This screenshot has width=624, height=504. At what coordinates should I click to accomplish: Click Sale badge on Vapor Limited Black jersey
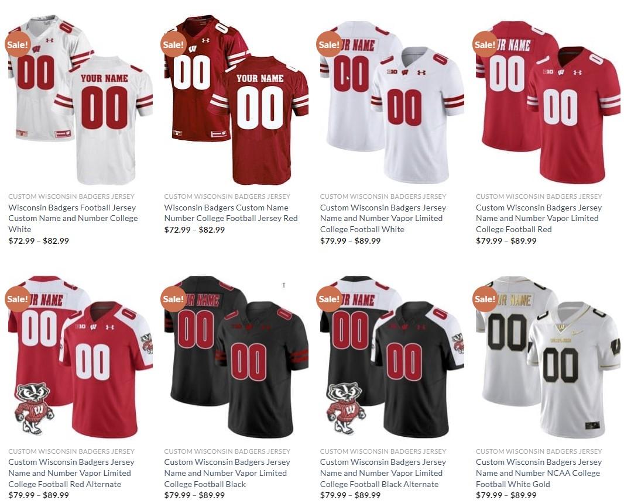[173, 299]
